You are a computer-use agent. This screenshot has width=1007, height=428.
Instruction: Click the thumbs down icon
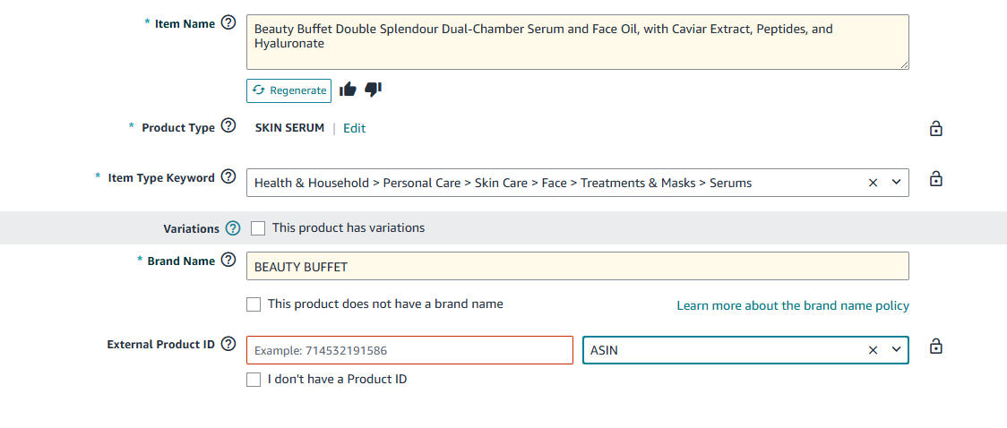point(373,90)
